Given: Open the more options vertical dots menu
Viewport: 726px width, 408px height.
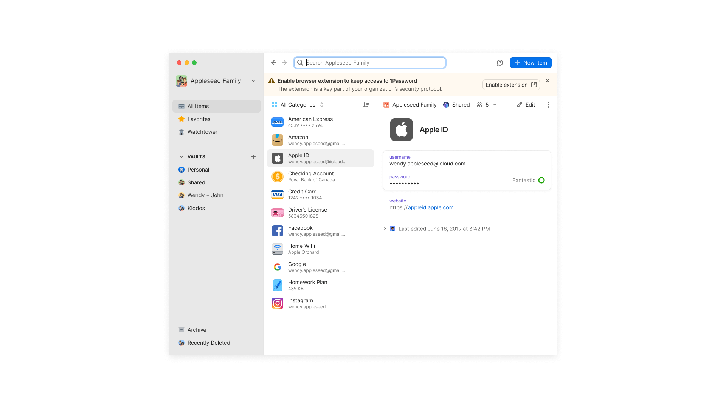Looking at the screenshot, I should pos(548,105).
